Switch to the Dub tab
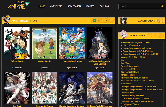Screen dimensions: 166x107 click(35, 21)
